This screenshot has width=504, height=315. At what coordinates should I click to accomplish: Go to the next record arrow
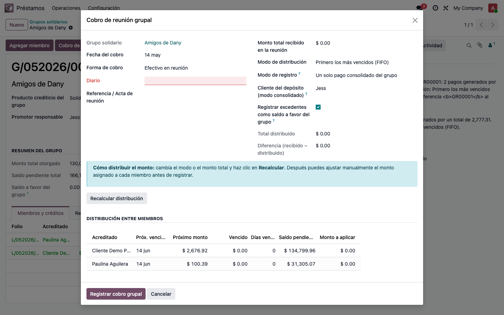pyautogui.click(x=492, y=25)
